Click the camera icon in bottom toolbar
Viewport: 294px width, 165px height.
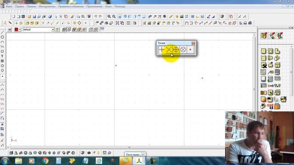pos(89,153)
